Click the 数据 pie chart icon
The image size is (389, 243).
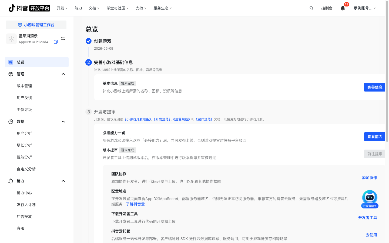pyautogui.click(x=11, y=122)
